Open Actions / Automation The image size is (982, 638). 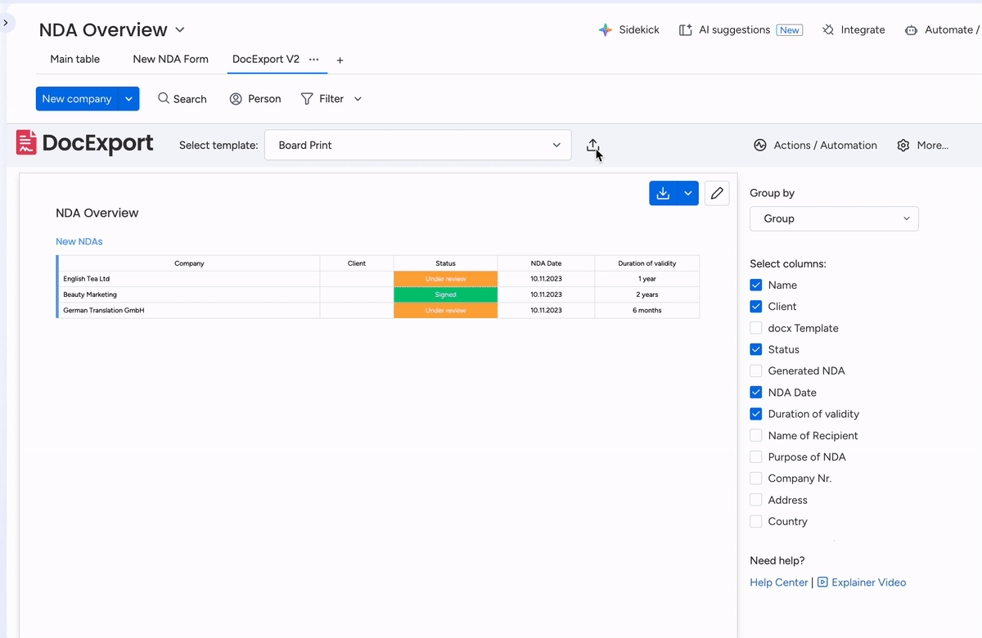tap(815, 146)
